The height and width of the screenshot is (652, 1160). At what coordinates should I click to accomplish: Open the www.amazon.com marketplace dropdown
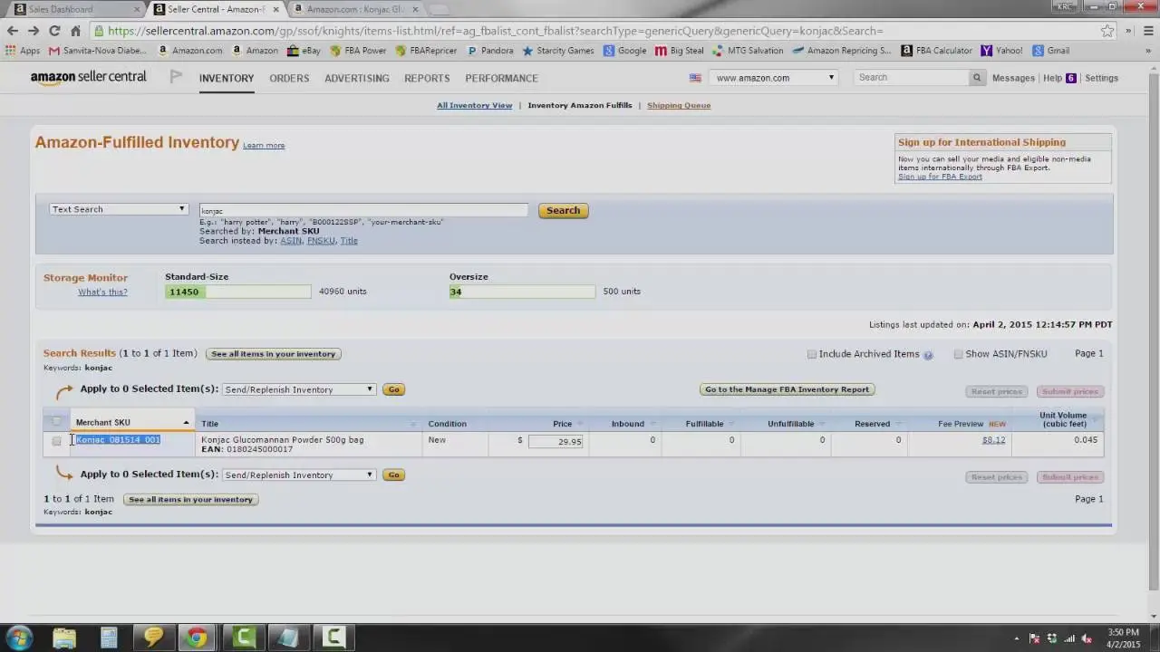click(x=773, y=78)
